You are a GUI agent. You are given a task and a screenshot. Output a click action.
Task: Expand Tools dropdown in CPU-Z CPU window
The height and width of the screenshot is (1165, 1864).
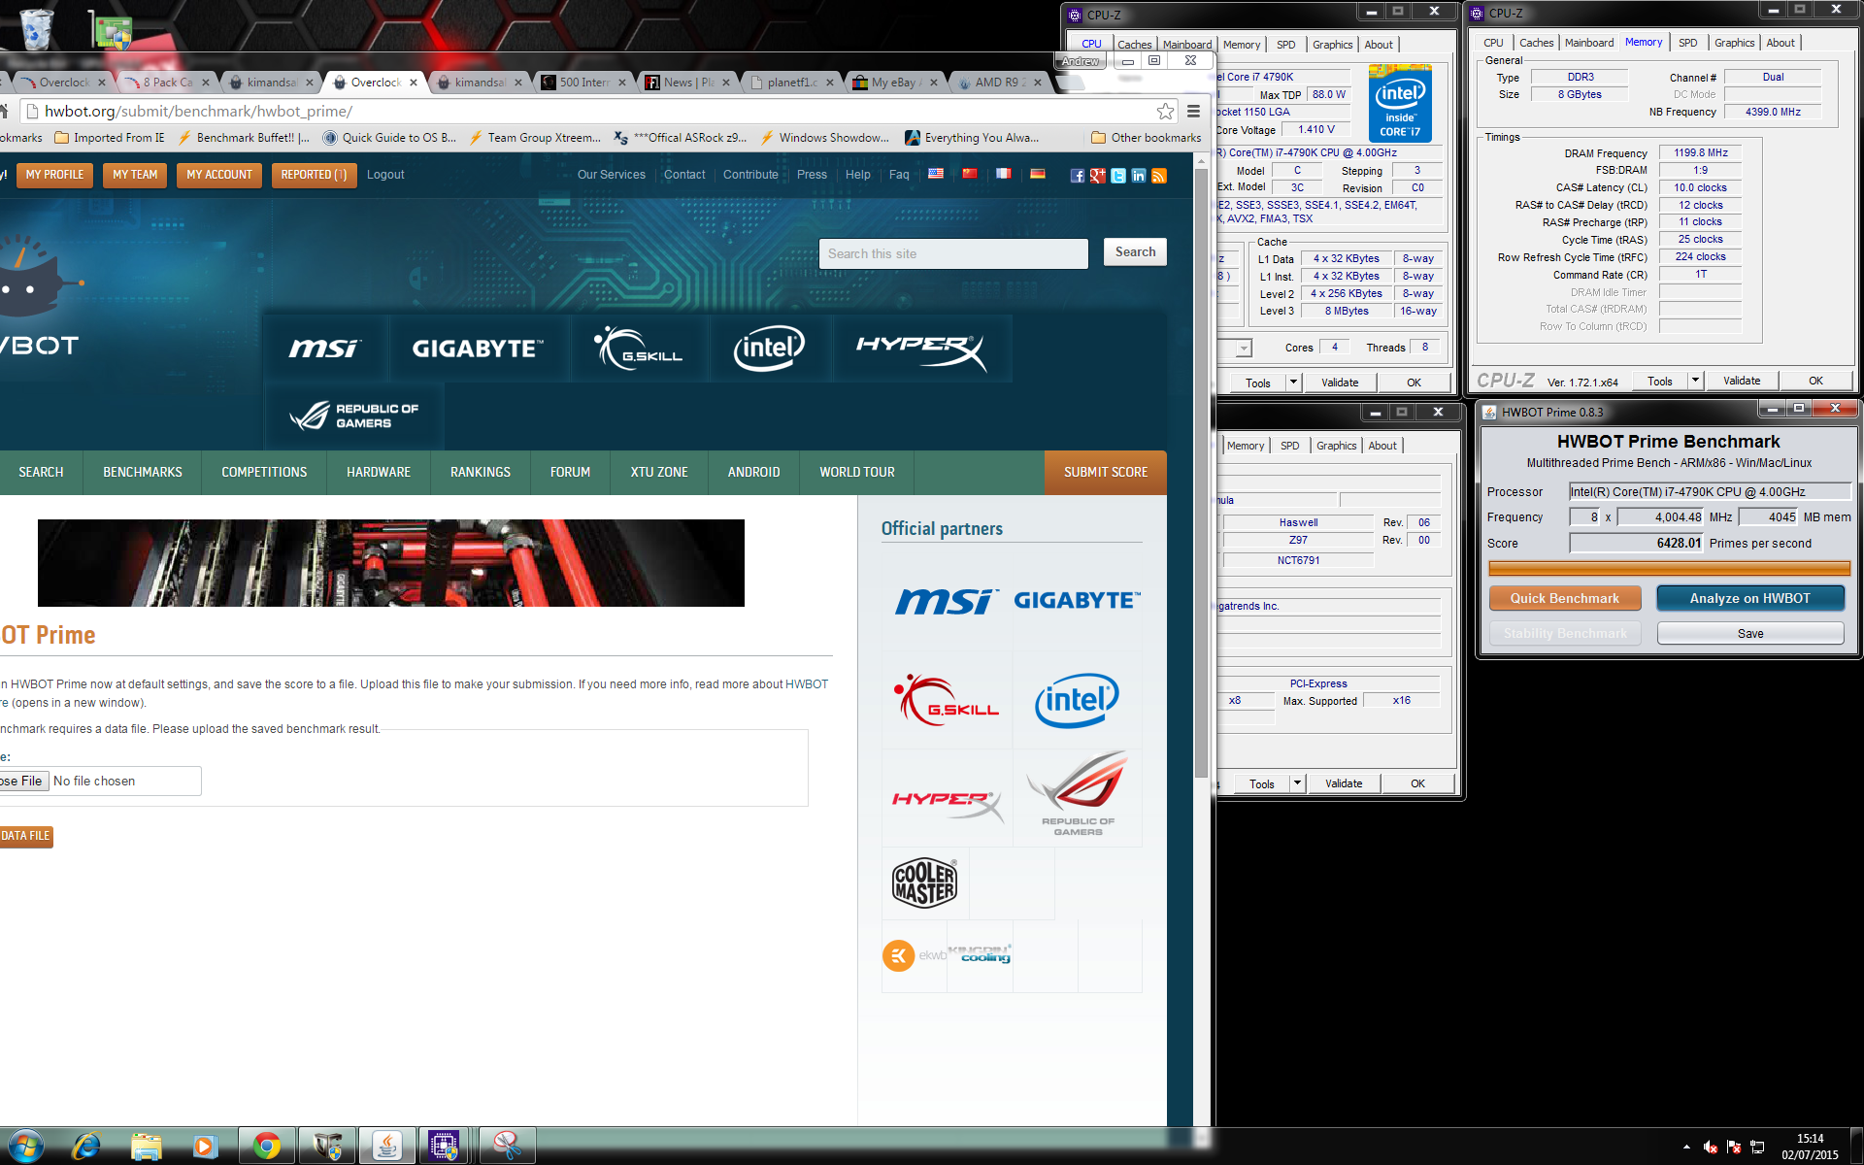tap(1293, 383)
